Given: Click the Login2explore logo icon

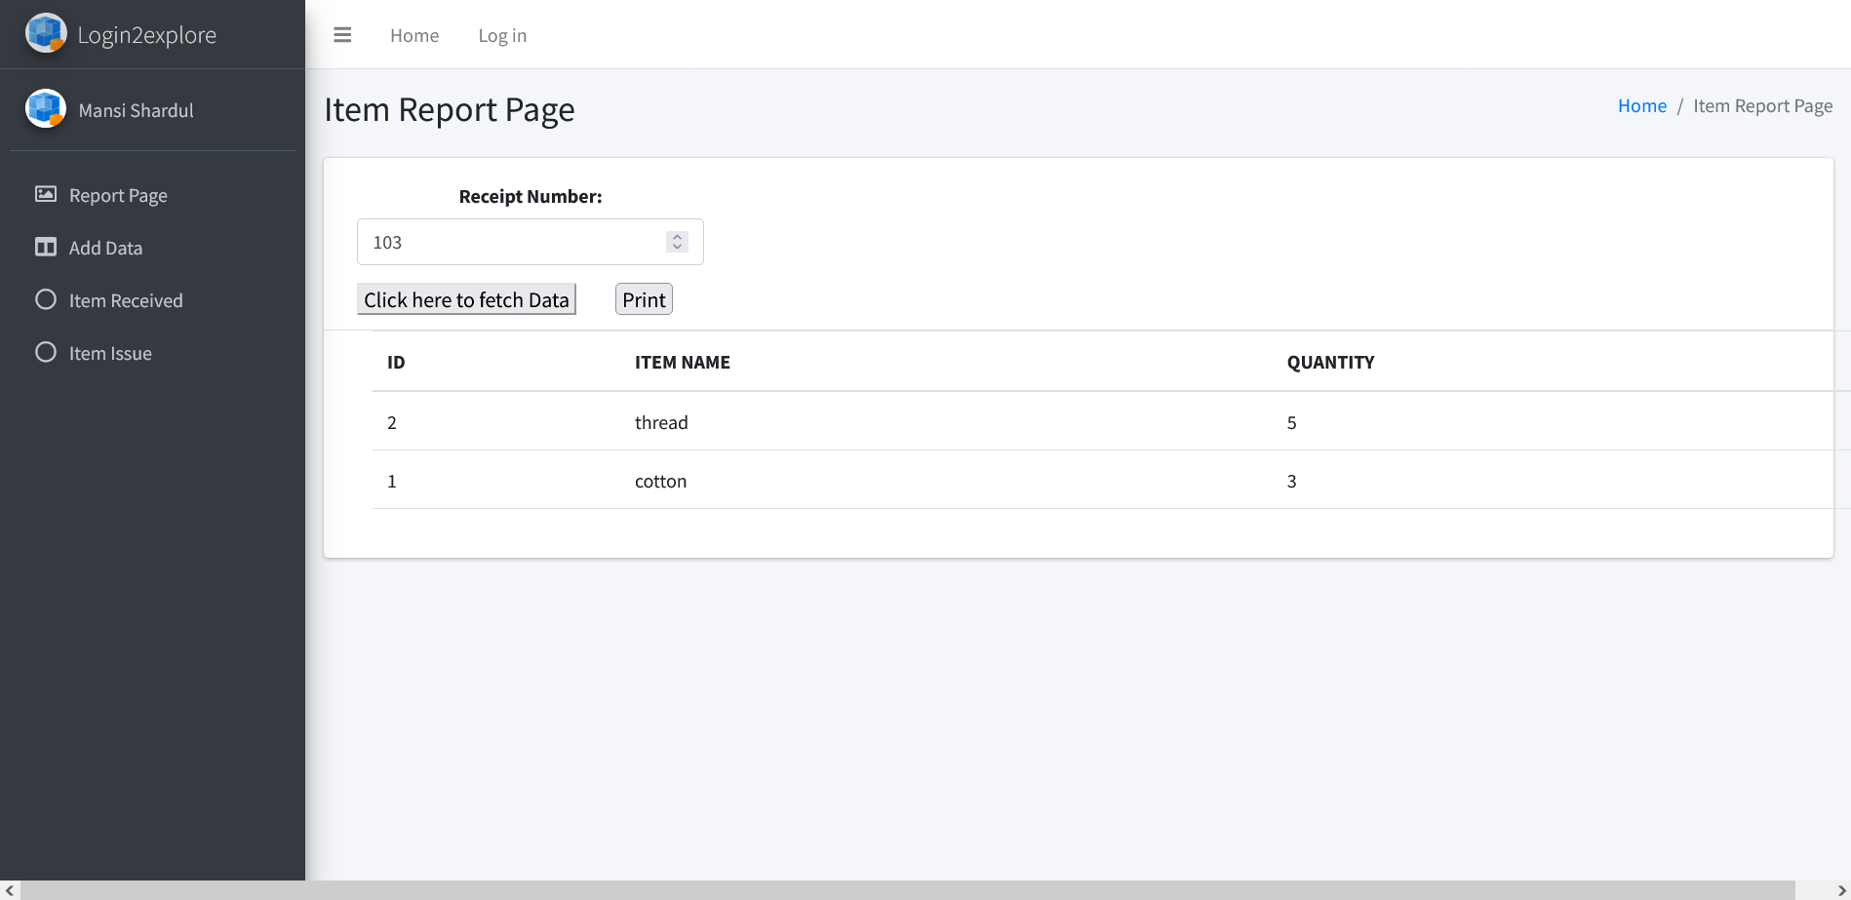Looking at the screenshot, I should 45,33.
